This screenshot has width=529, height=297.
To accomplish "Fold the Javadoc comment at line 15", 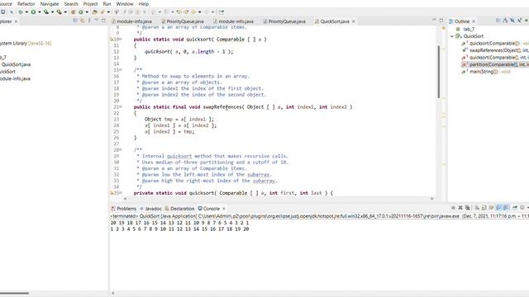I will pyautogui.click(x=121, y=69).
